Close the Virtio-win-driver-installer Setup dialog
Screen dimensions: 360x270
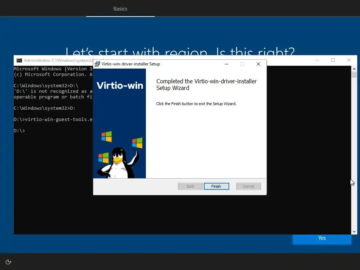(x=258, y=64)
